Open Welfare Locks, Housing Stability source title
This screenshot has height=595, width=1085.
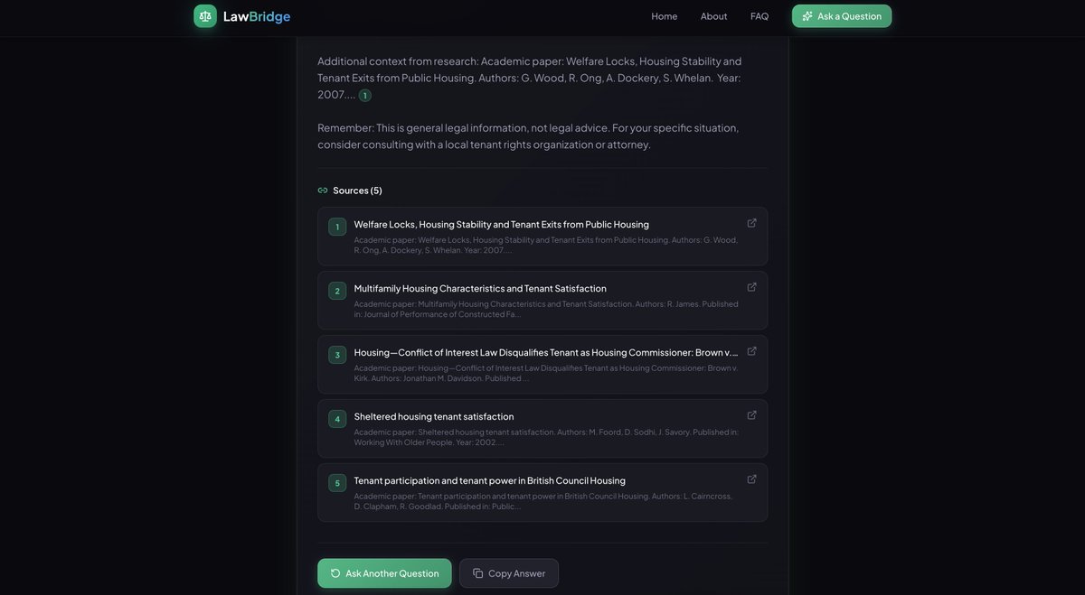[502, 224]
